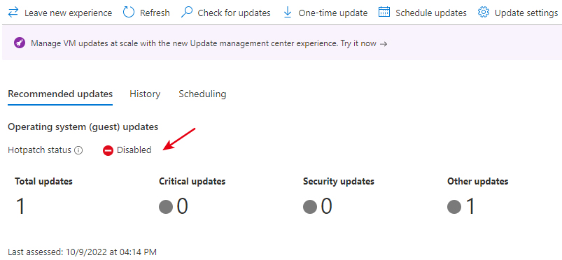Viewport: 562px width, 260px height.
Task: Click the Schedule updates text button
Action: tap(431, 13)
